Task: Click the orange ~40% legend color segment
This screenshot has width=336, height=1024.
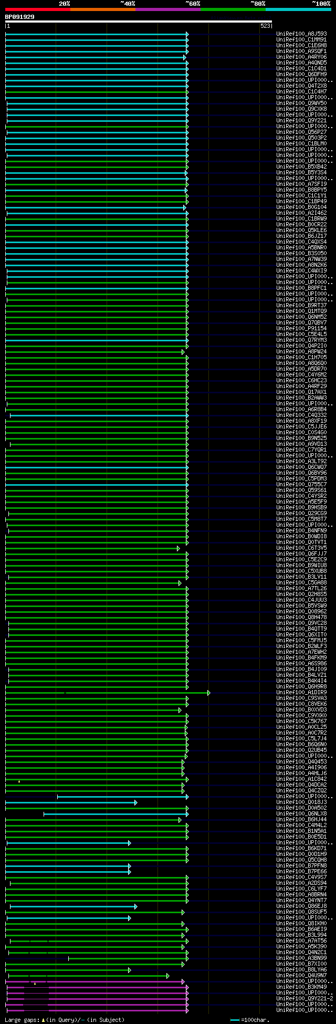Action: click(x=103, y=9)
